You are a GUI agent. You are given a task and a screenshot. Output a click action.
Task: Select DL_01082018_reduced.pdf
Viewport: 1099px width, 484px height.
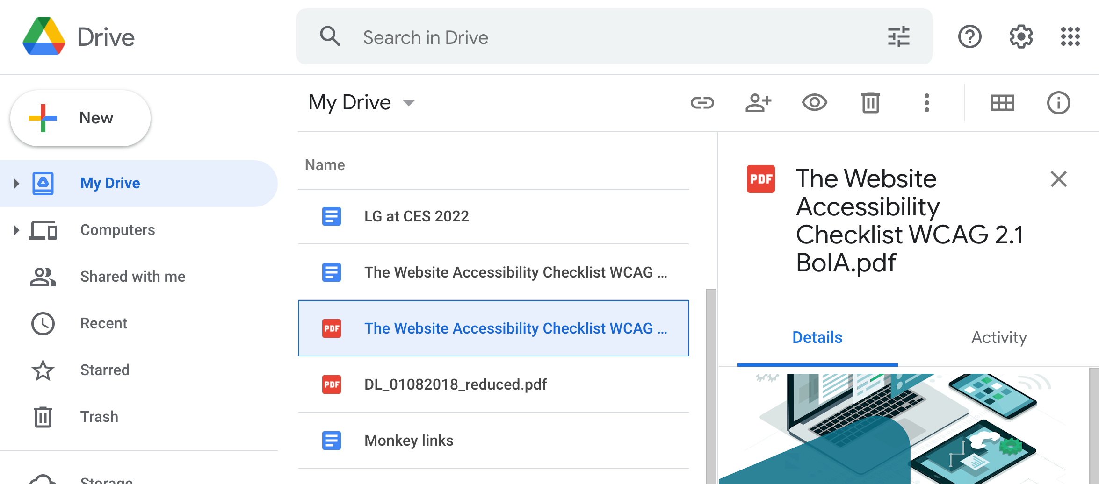click(493, 384)
